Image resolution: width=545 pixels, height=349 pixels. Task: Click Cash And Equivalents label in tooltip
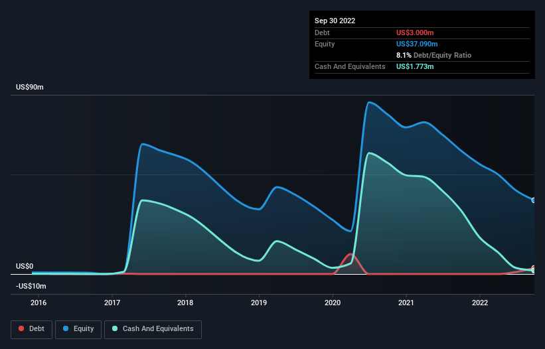[350, 66]
